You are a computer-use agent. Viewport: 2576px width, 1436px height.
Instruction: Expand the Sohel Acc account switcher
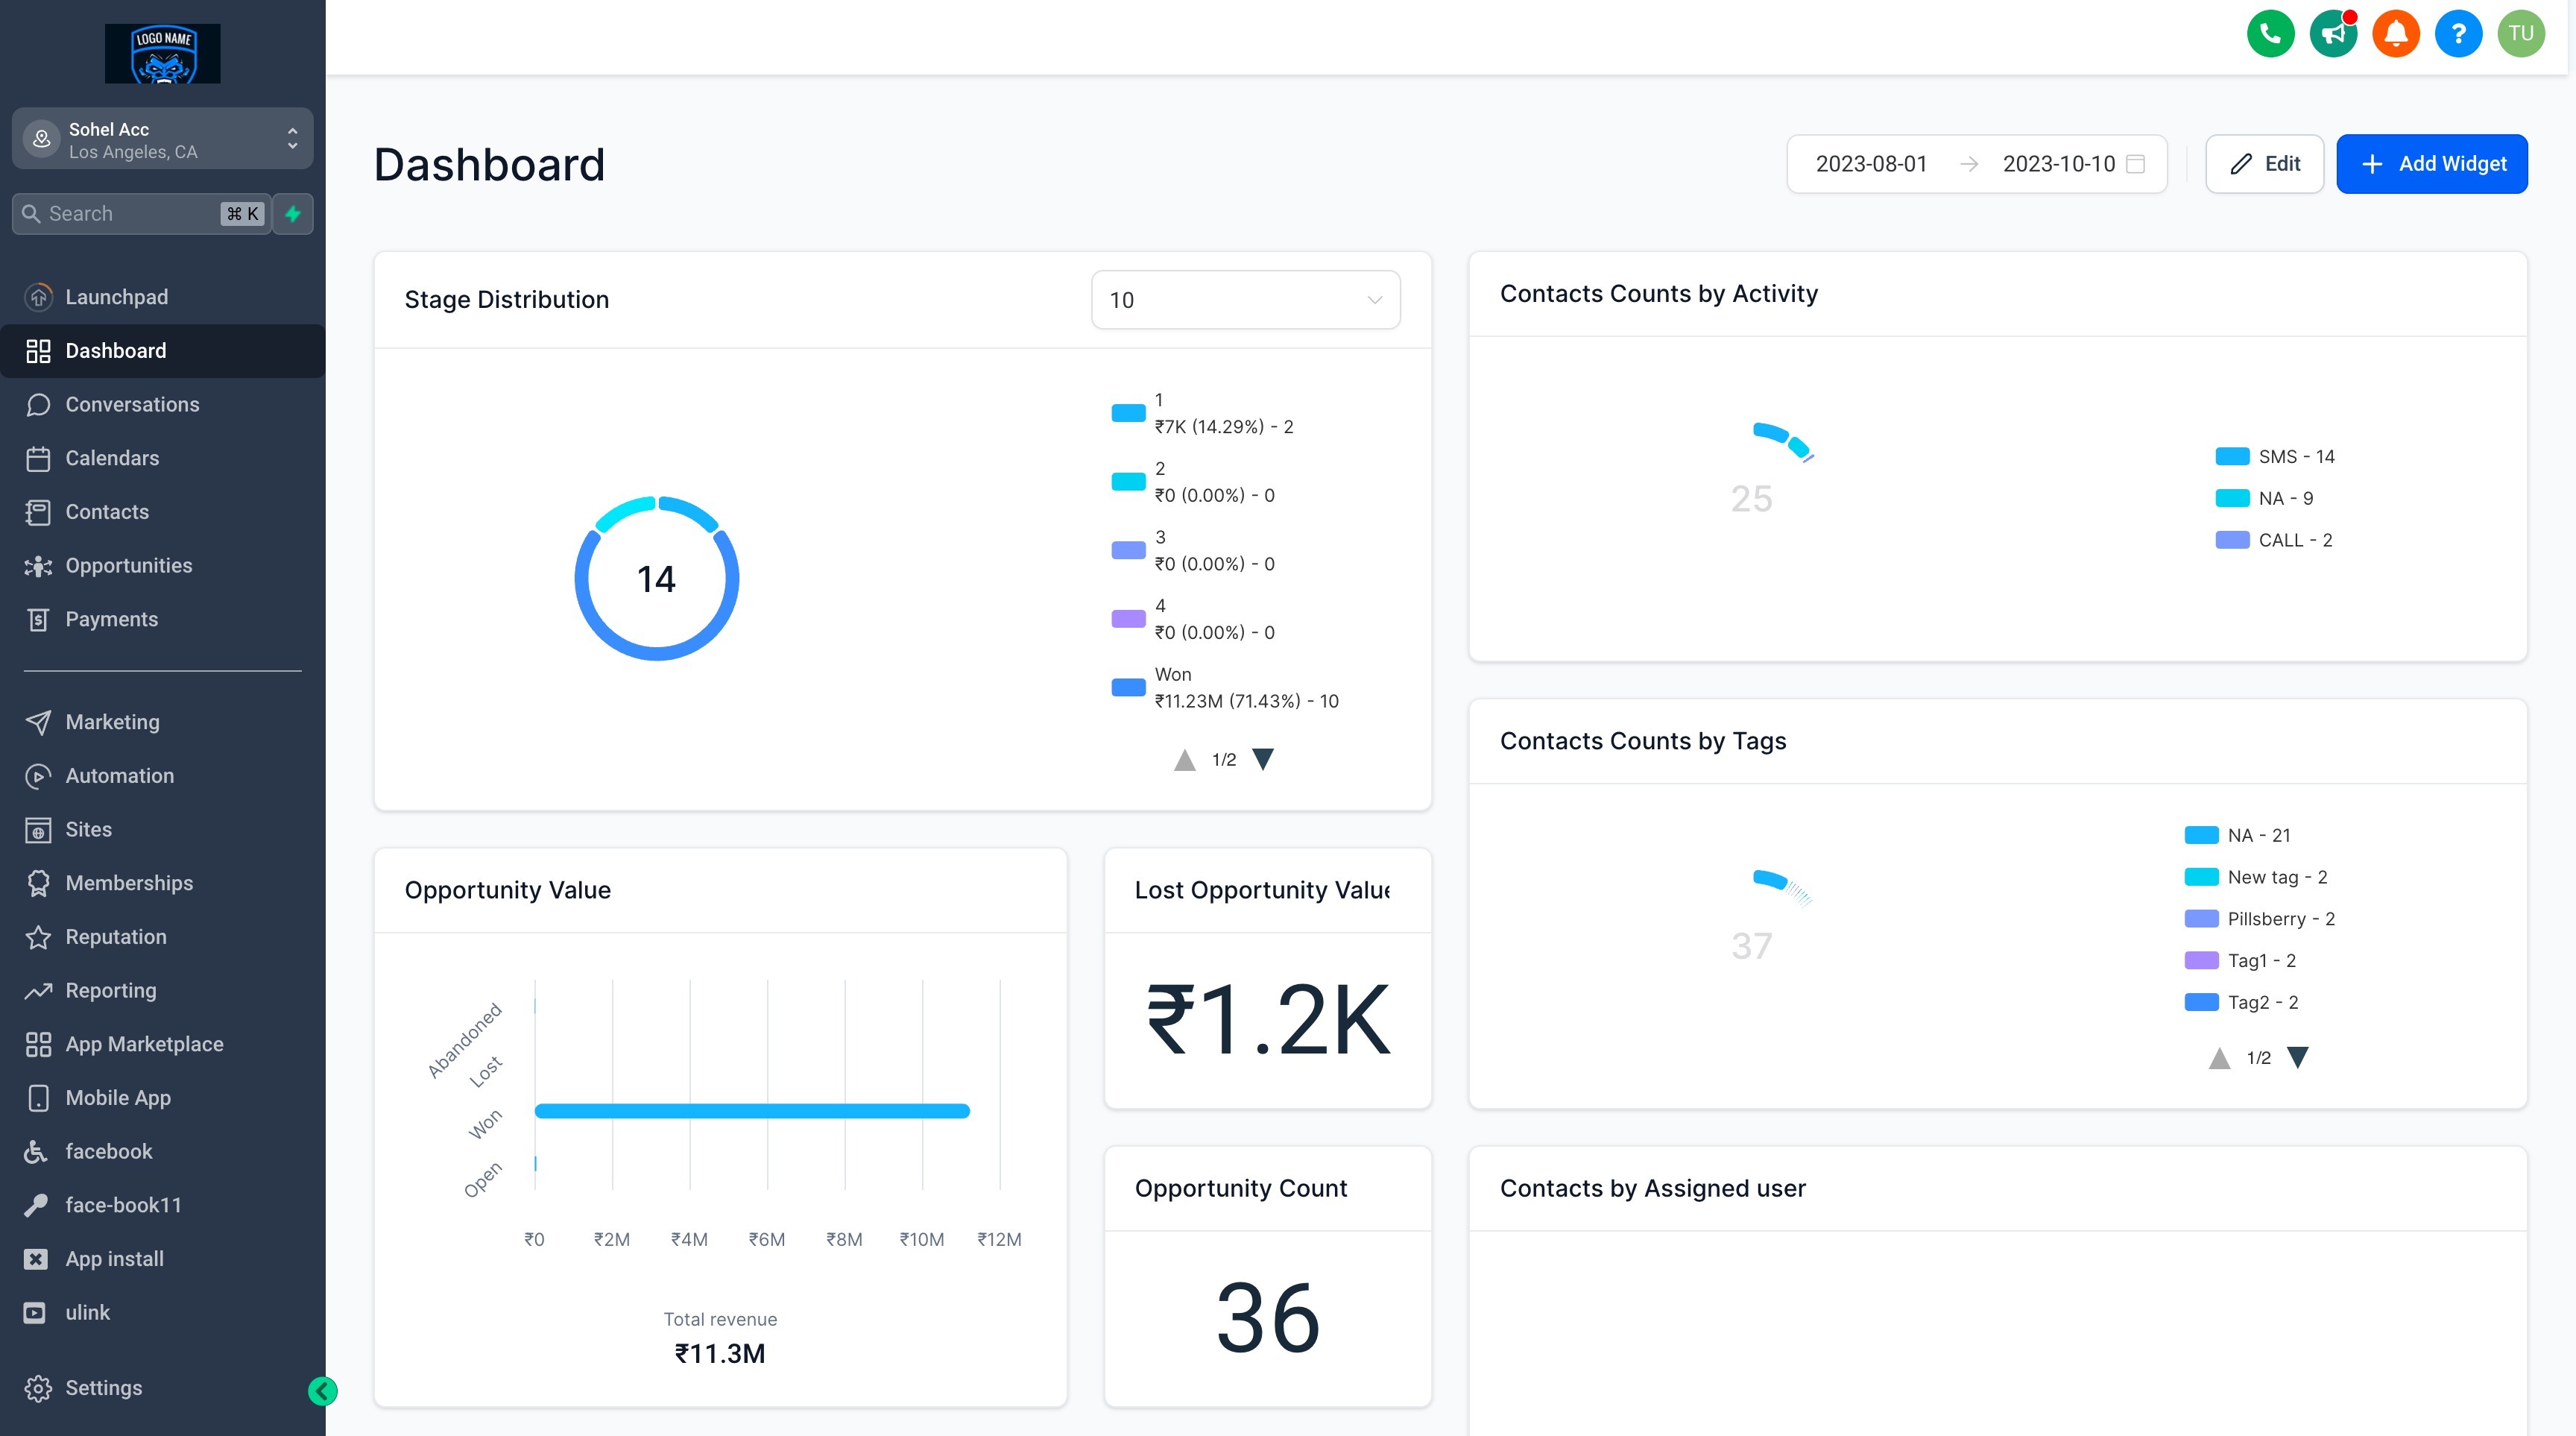tap(162, 139)
